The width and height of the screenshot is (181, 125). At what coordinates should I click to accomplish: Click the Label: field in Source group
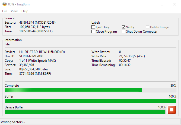point(96,23)
